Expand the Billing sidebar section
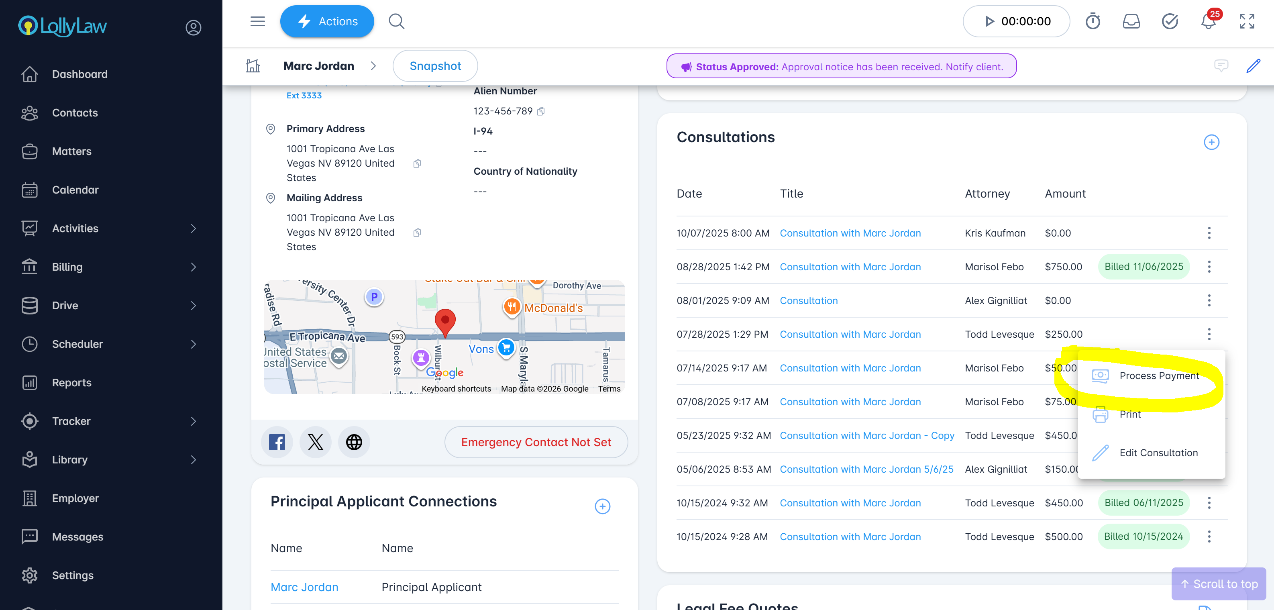1274x610 pixels. [x=194, y=267]
